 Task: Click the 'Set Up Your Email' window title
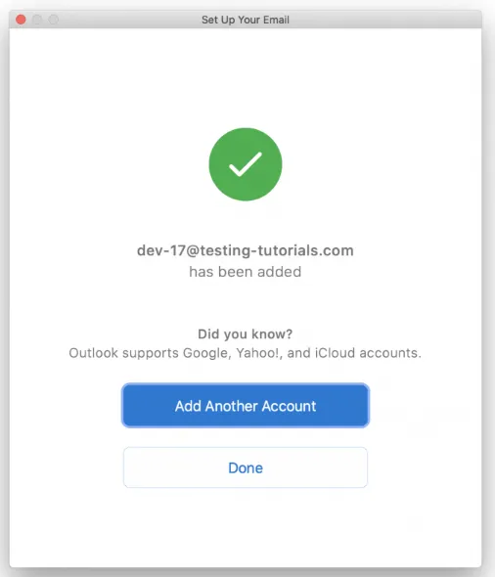click(246, 20)
